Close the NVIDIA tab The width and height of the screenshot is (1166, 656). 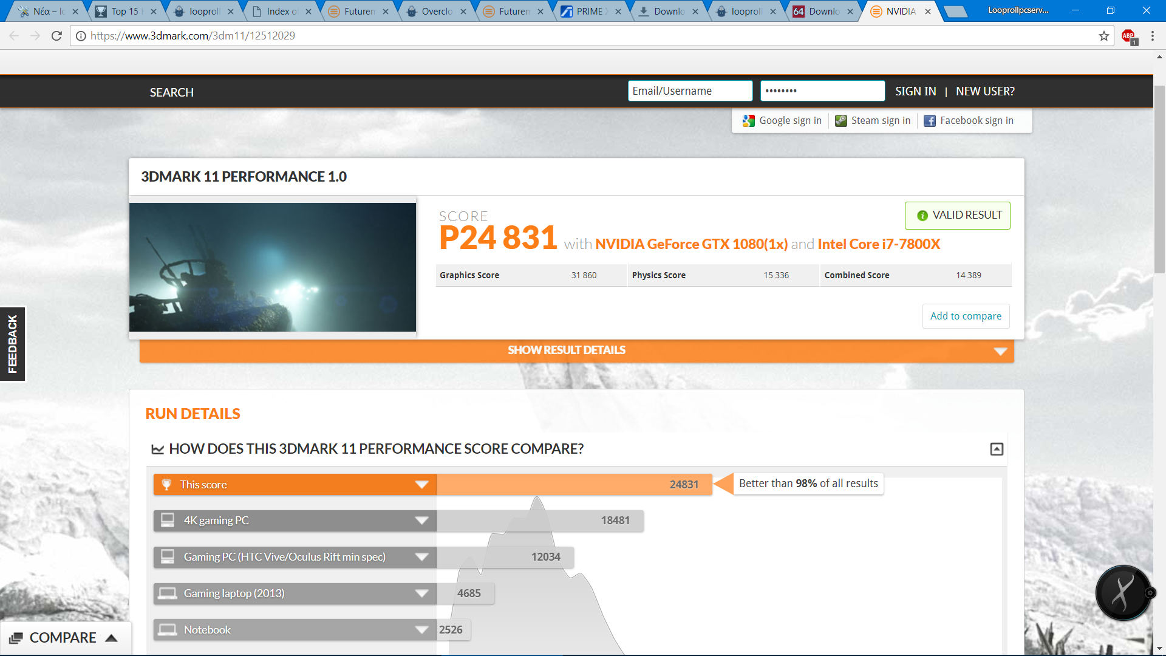(x=927, y=11)
